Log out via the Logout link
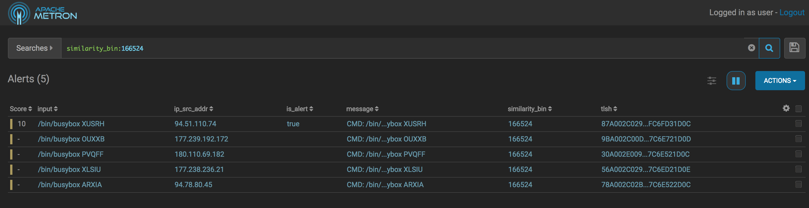This screenshot has height=208, width=809. pyautogui.click(x=792, y=13)
